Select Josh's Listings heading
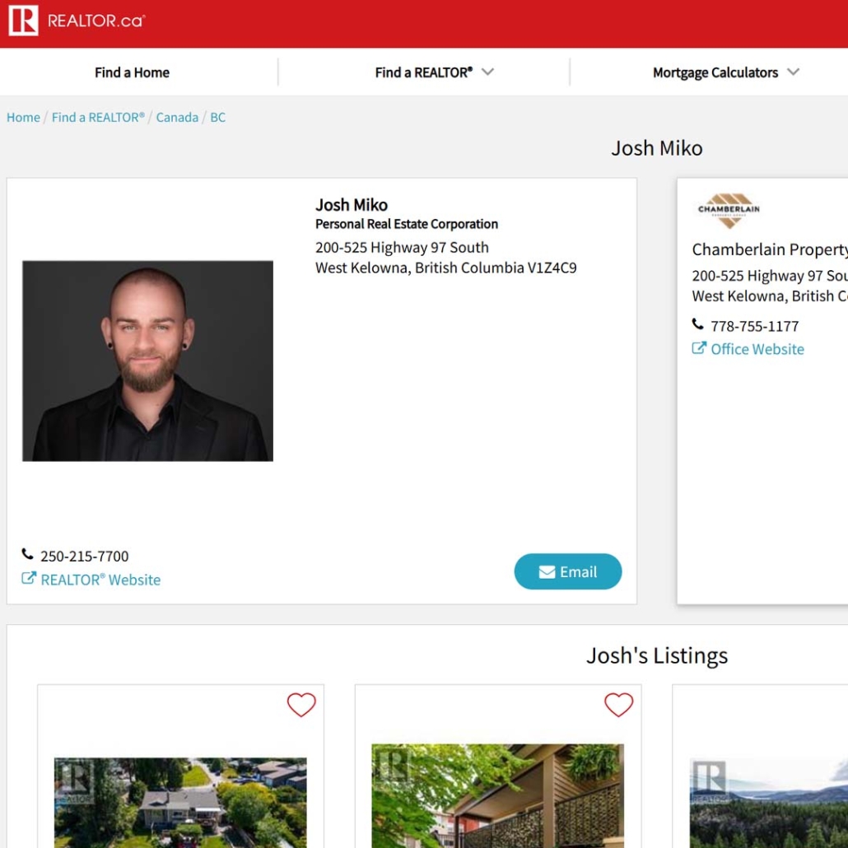The image size is (848, 848). tap(657, 655)
